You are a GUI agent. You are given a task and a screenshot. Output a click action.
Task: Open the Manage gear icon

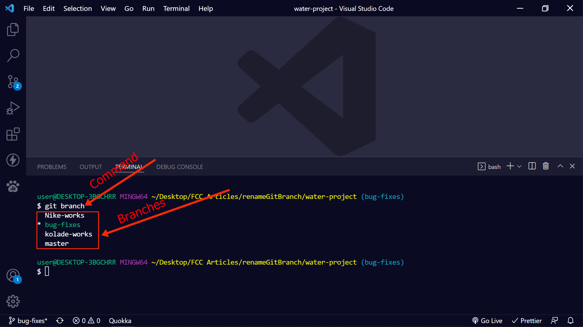(13, 301)
